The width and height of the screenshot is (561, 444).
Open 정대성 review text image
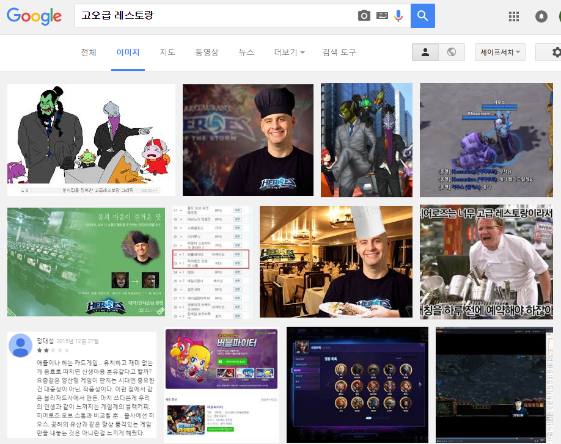[x=82, y=385]
